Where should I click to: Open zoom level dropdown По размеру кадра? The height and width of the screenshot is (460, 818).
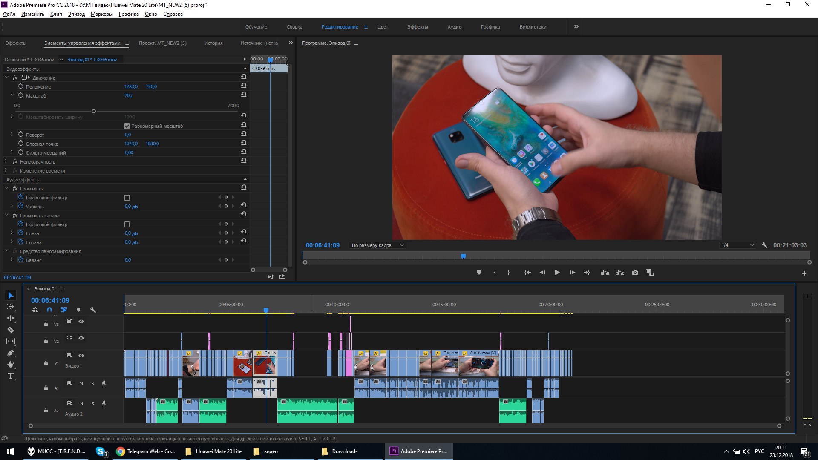[377, 245]
